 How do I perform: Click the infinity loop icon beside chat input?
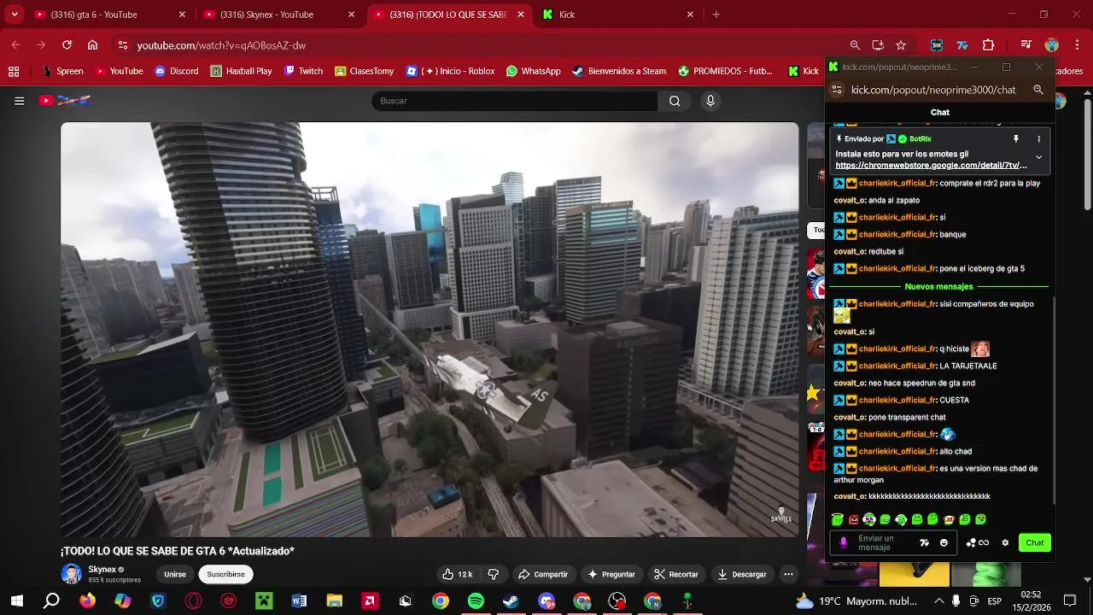(x=984, y=543)
